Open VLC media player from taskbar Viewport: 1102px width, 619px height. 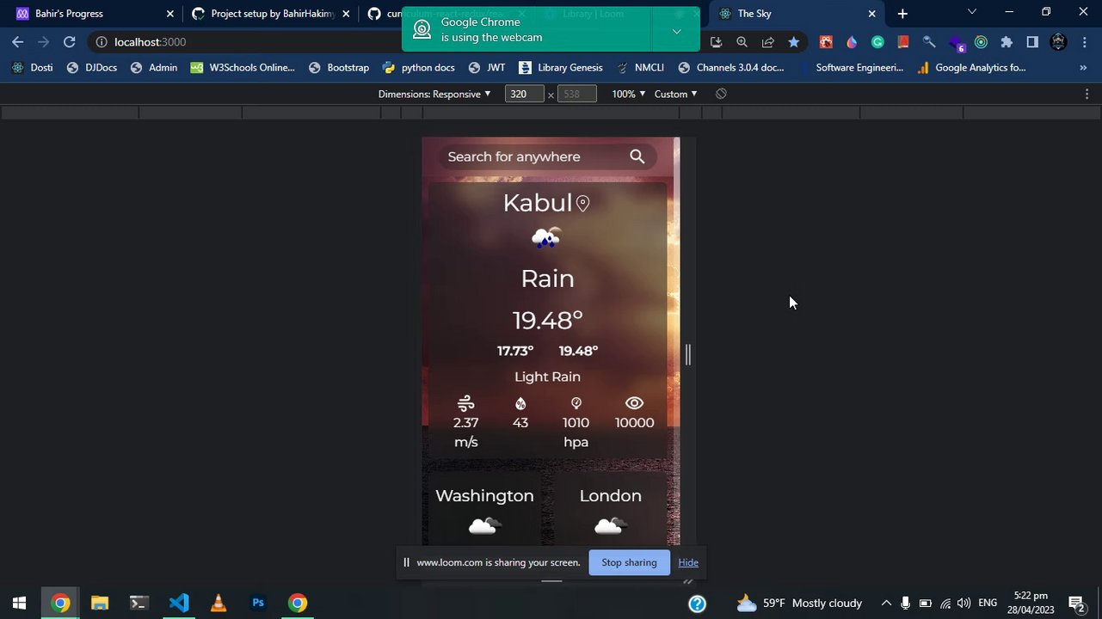218,603
